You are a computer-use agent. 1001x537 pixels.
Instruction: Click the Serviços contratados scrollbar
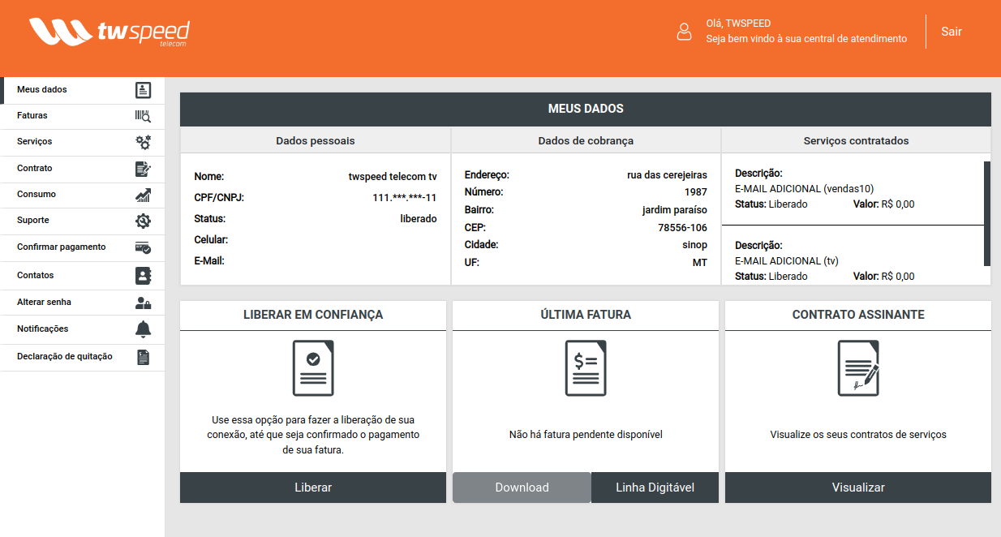tap(987, 214)
